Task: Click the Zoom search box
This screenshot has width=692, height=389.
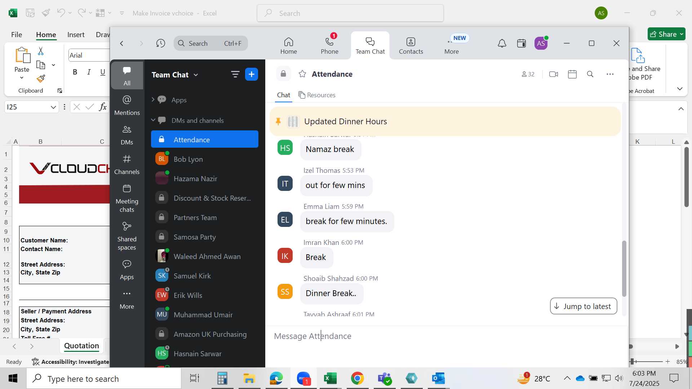Action: pyautogui.click(x=211, y=44)
